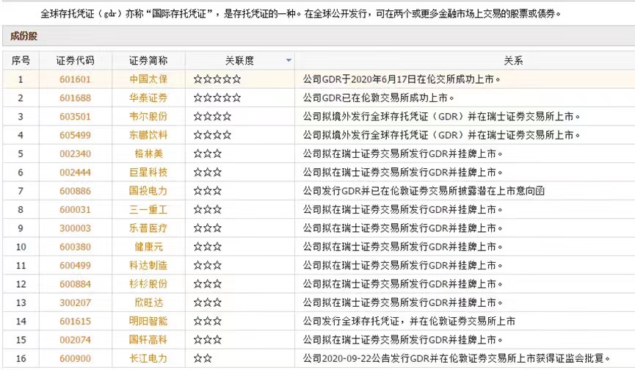
Task: Select stock name 健康元
Action: coord(148,247)
